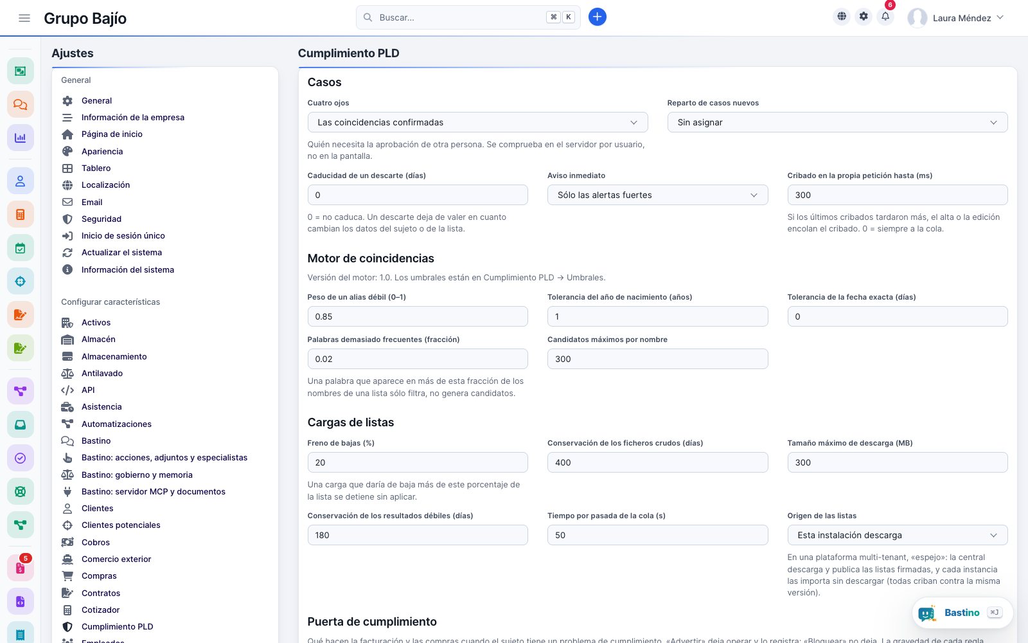Open the globe language icon in header
The width and height of the screenshot is (1028, 643).
click(x=842, y=17)
